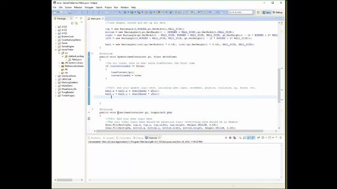
Task: Open Package Explorer view menu triangle
Action: (x=82, y=23)
